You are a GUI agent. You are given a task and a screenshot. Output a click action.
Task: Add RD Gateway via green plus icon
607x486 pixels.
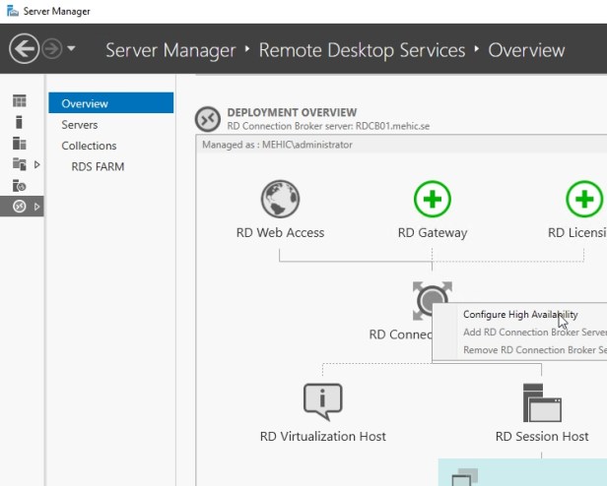pyautogui.click(x=432, y=199)
